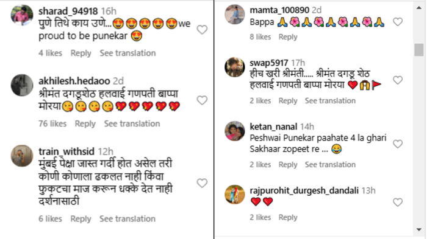Image resolution: width=427 pixels, height=239 pixels.
Task: Like mamta_100890's Bappa comment
Action: 398,22
